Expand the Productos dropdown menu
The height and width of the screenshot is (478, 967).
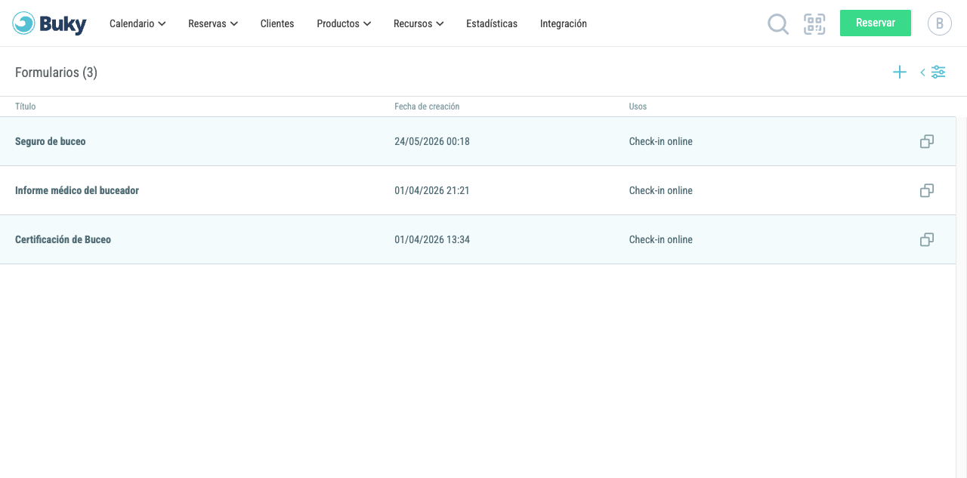[x=344, y=23]
